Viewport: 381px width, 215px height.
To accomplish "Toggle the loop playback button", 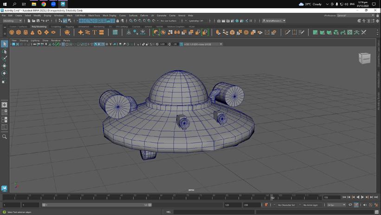I will coord(350,205).
